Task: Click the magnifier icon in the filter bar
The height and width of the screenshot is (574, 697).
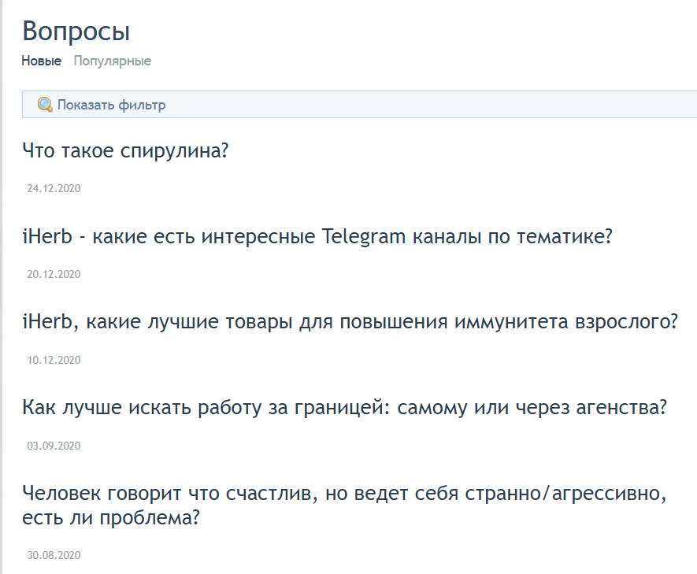Action: pyautogui.click(x=46, y=105)
